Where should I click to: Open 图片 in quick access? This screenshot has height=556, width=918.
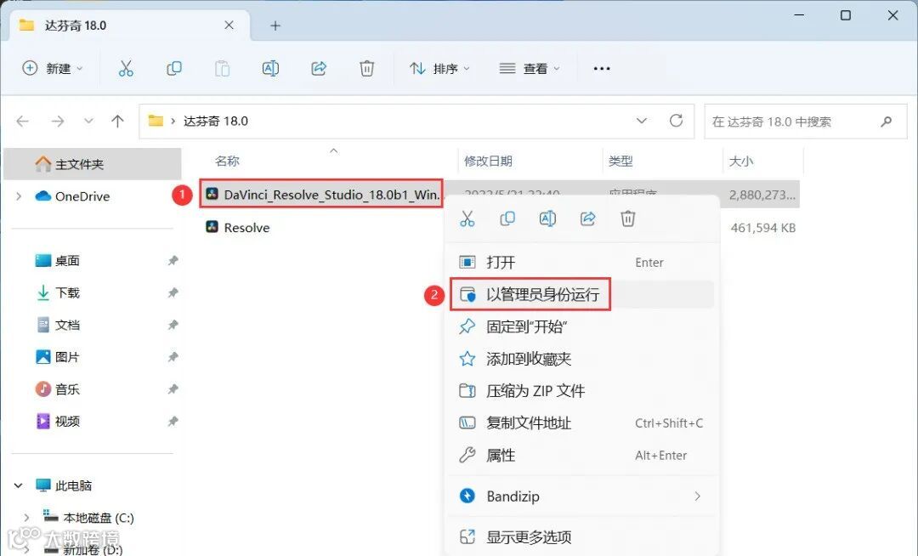58,357
